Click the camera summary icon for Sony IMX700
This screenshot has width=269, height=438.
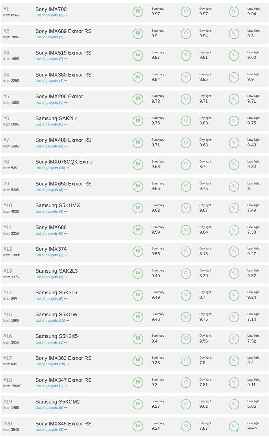pyautogui.click(x=138, y=11)
